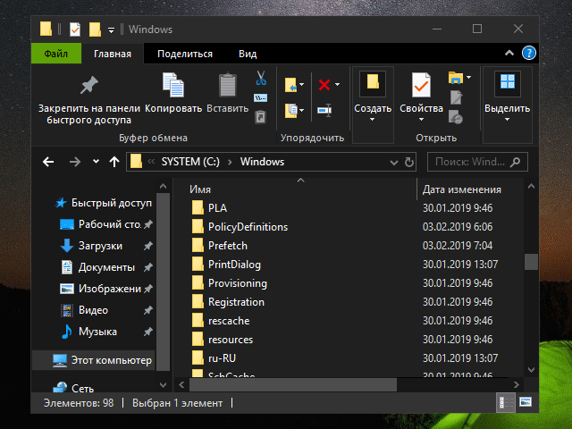This screenshot has height=429, width=572.
Task: Click the Copy to folder icon
Action: point(291,110)
